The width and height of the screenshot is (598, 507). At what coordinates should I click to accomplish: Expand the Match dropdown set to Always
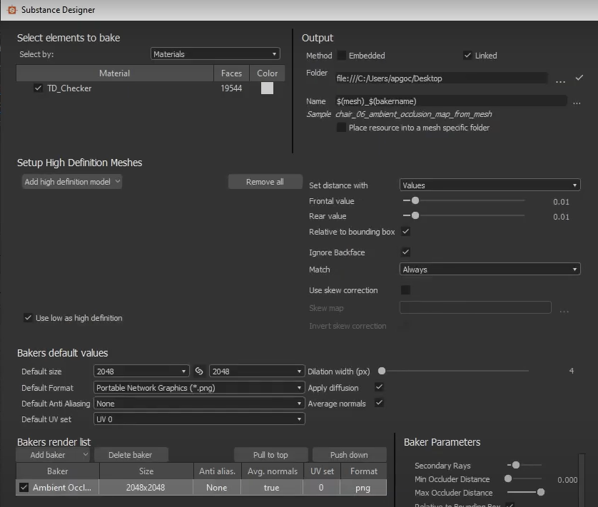click(x=490, y=270)
